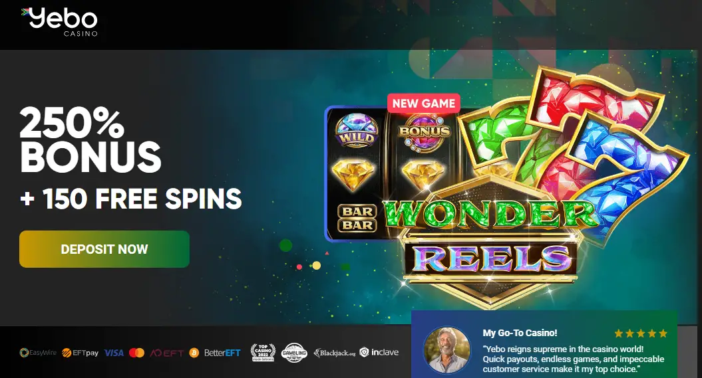Image resolution: width=702 pixels, height=378 pixels.
Task: Select the Mastercard circles icon
Action: click(x=136, y=353)
